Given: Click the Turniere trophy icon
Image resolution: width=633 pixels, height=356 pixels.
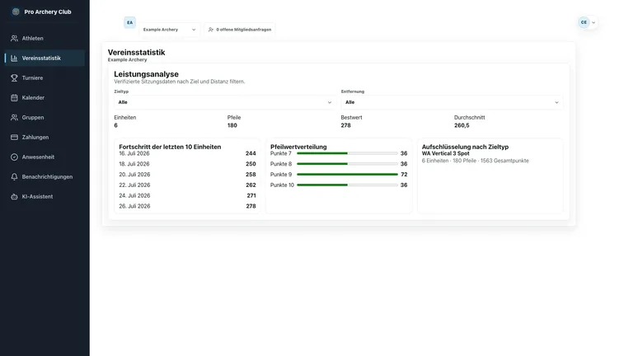Looking at the screenshot, I should pos(14,78).
